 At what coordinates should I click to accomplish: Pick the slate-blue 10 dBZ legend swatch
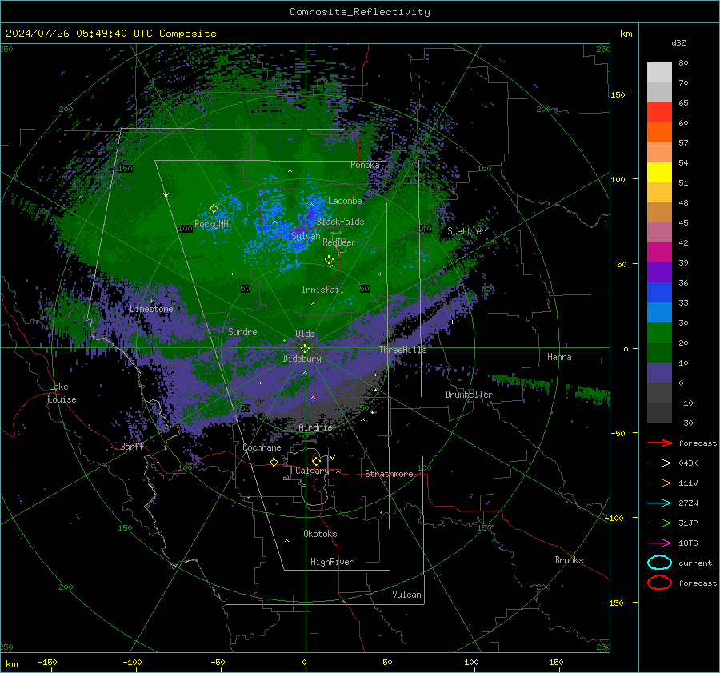click(659, 373)
